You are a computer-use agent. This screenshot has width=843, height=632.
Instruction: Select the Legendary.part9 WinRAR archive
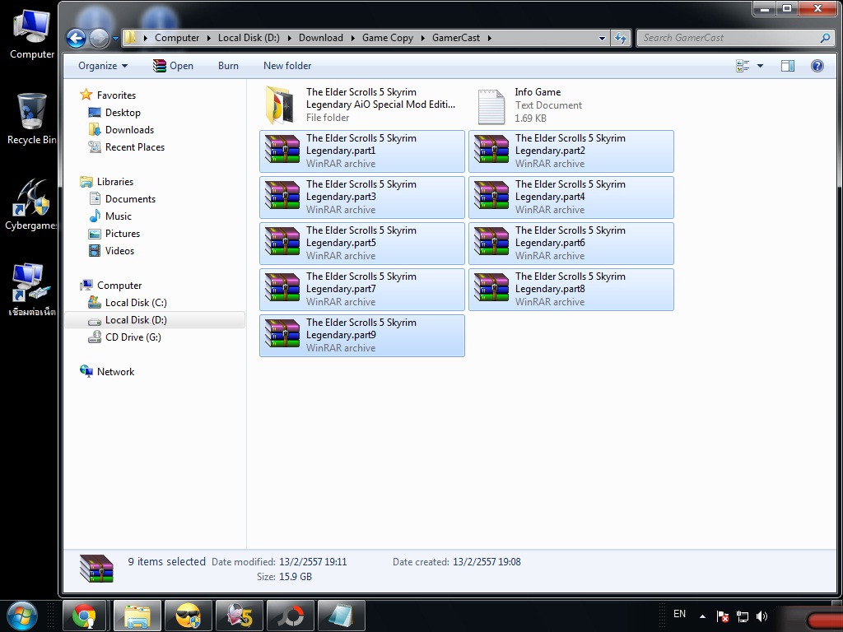(362, 336)
